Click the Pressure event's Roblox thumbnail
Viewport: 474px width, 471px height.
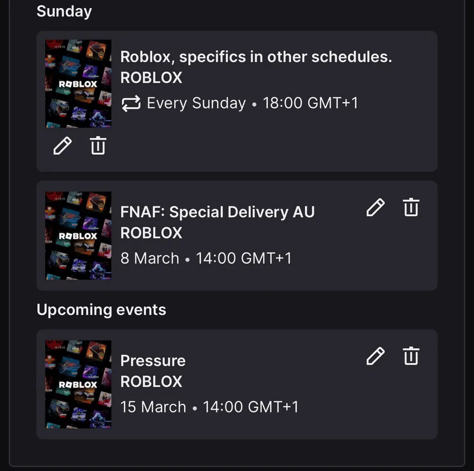78,384
